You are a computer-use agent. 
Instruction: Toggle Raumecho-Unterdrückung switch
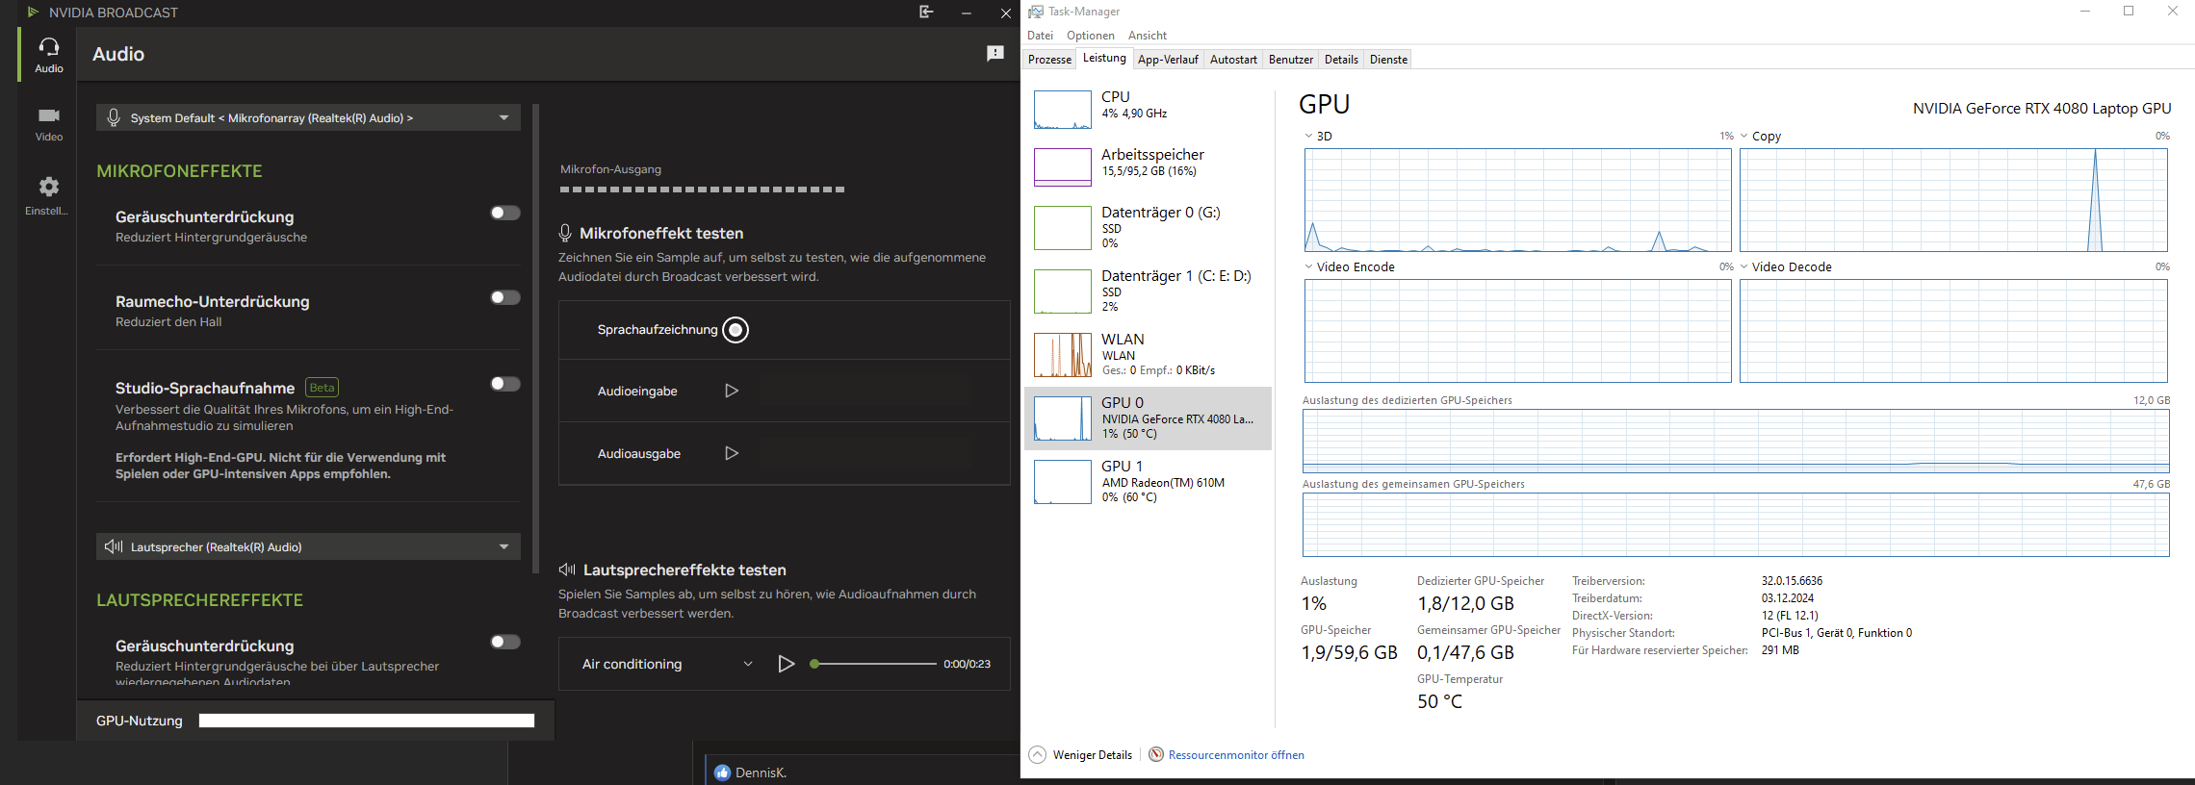coord(504,297)
